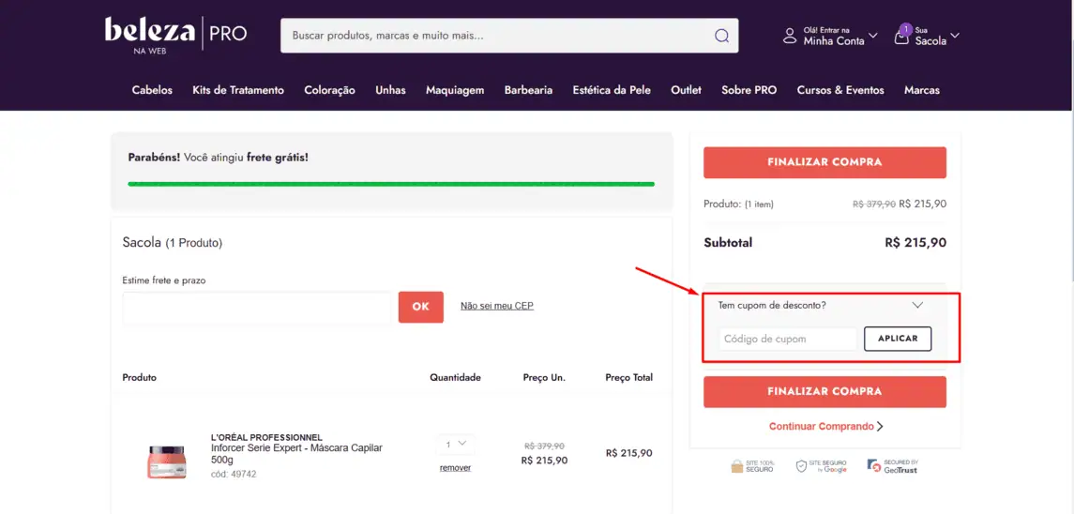Expand the Minha Conta dropdown
This screenshot has width=1074, height=514.
click(873, 36)
